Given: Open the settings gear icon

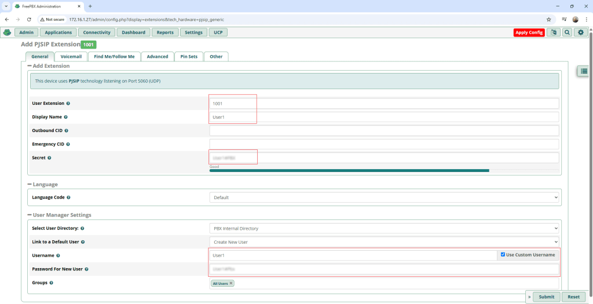Looking at the screenshot, I should coord(581,32).
